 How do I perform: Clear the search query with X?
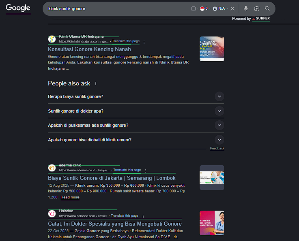[x=232, y=9]
